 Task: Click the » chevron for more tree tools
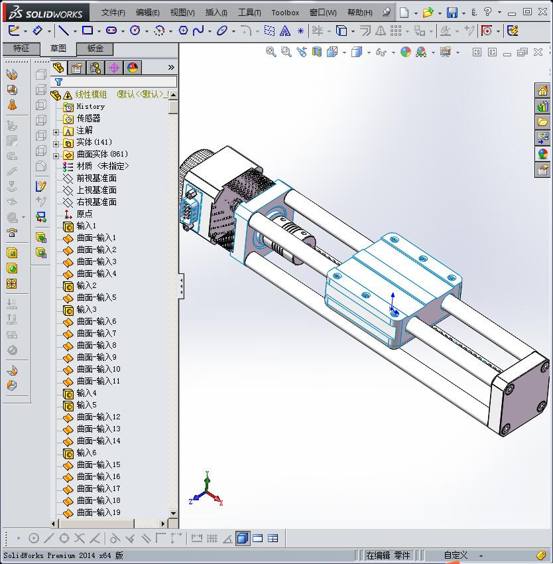point(171,66)
